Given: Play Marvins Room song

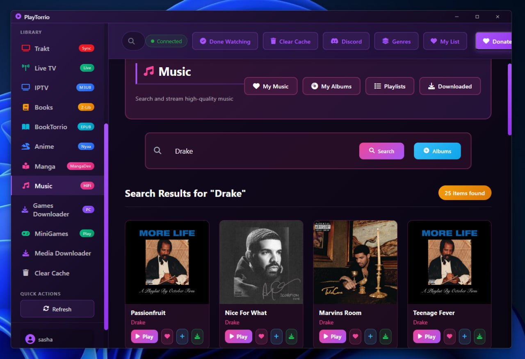Looking at the screenshot, I should 332,336.
